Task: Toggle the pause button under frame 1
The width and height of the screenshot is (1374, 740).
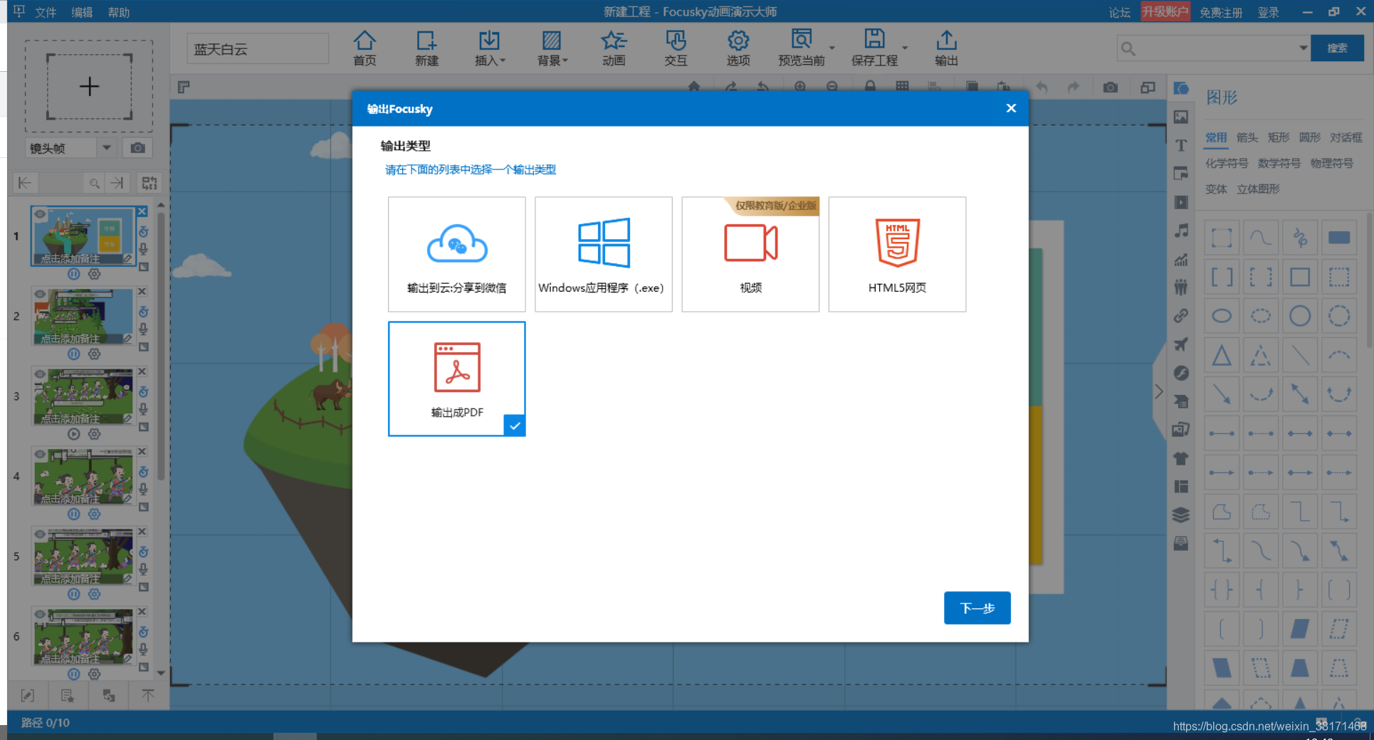Action: pyautogui.click(x=73, y=274)
